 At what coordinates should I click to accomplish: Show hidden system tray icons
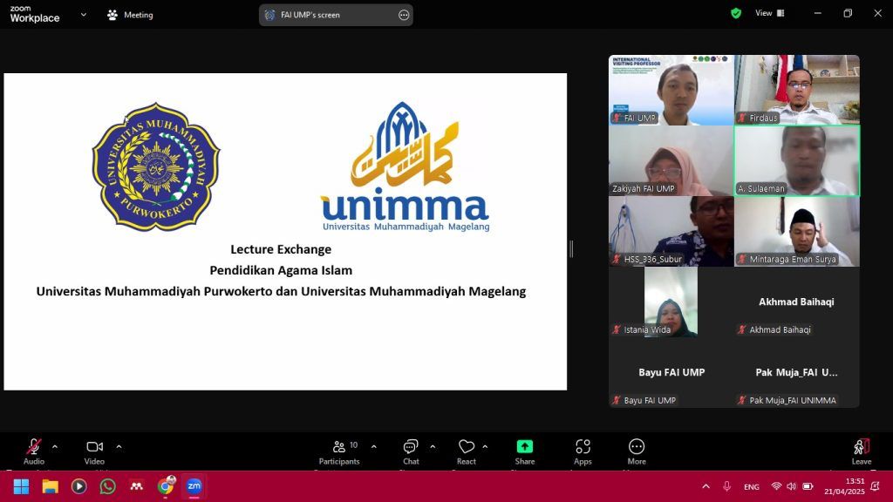click(706, 486)
